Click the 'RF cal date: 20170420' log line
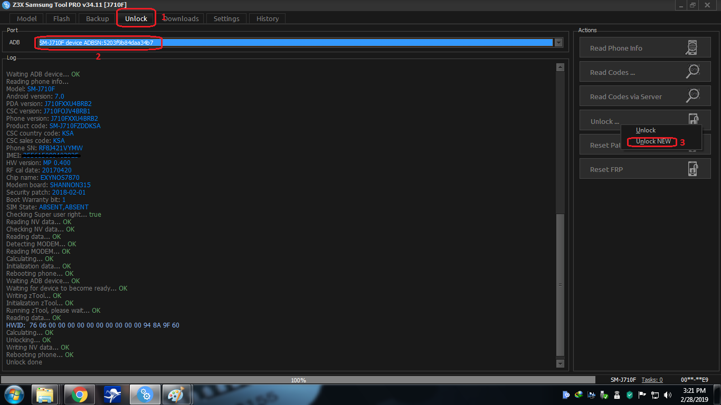 click(39, 170)
